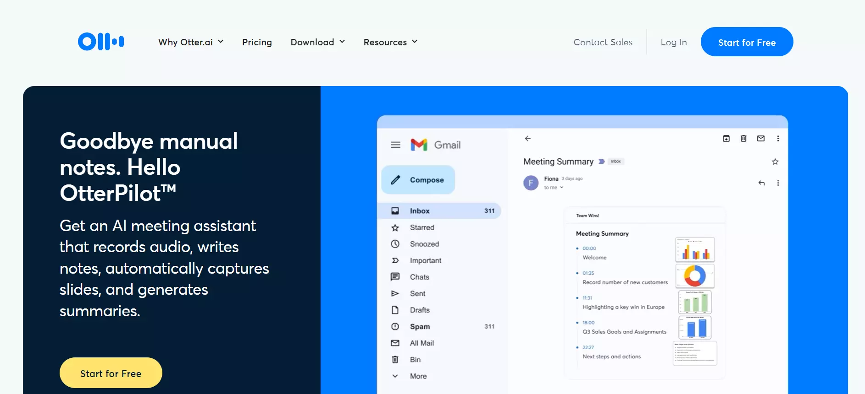
Task: Click the Important label icon
Action: coord(395,260)
